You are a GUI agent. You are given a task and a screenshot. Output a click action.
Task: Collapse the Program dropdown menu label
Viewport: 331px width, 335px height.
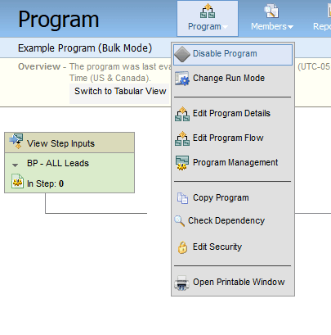tap(208, 27)
